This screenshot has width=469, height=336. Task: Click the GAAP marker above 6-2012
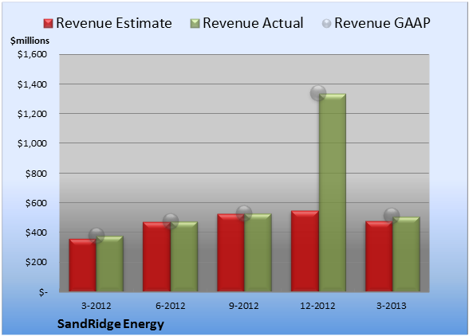click(171, 221)
